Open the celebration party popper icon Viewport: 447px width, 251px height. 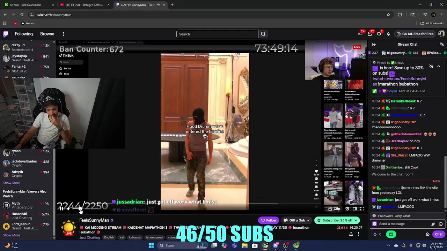433,224
